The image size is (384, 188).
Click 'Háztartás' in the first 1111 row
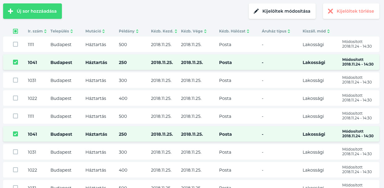(x=96, y=45)
